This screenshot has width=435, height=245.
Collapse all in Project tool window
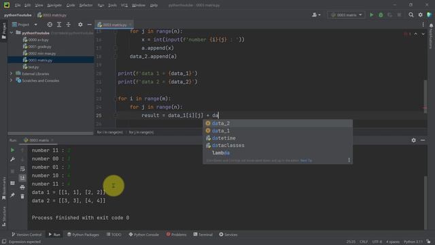pos(68,24)
